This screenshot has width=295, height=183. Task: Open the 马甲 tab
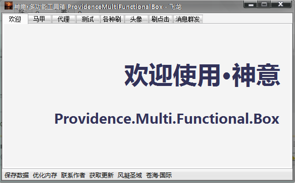coord(40,19)
